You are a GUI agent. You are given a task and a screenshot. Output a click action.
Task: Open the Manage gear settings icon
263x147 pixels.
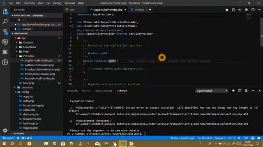[5, 130]
